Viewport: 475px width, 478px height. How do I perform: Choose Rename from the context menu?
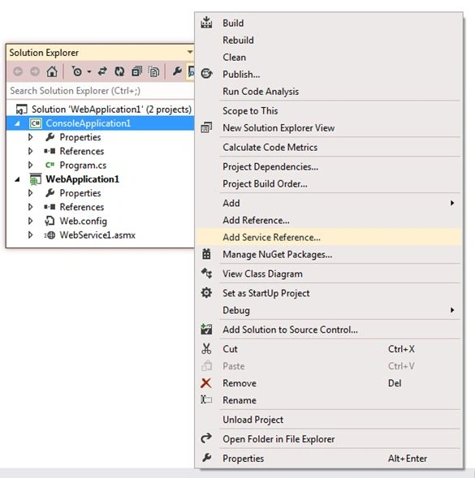tap(329, 400)
